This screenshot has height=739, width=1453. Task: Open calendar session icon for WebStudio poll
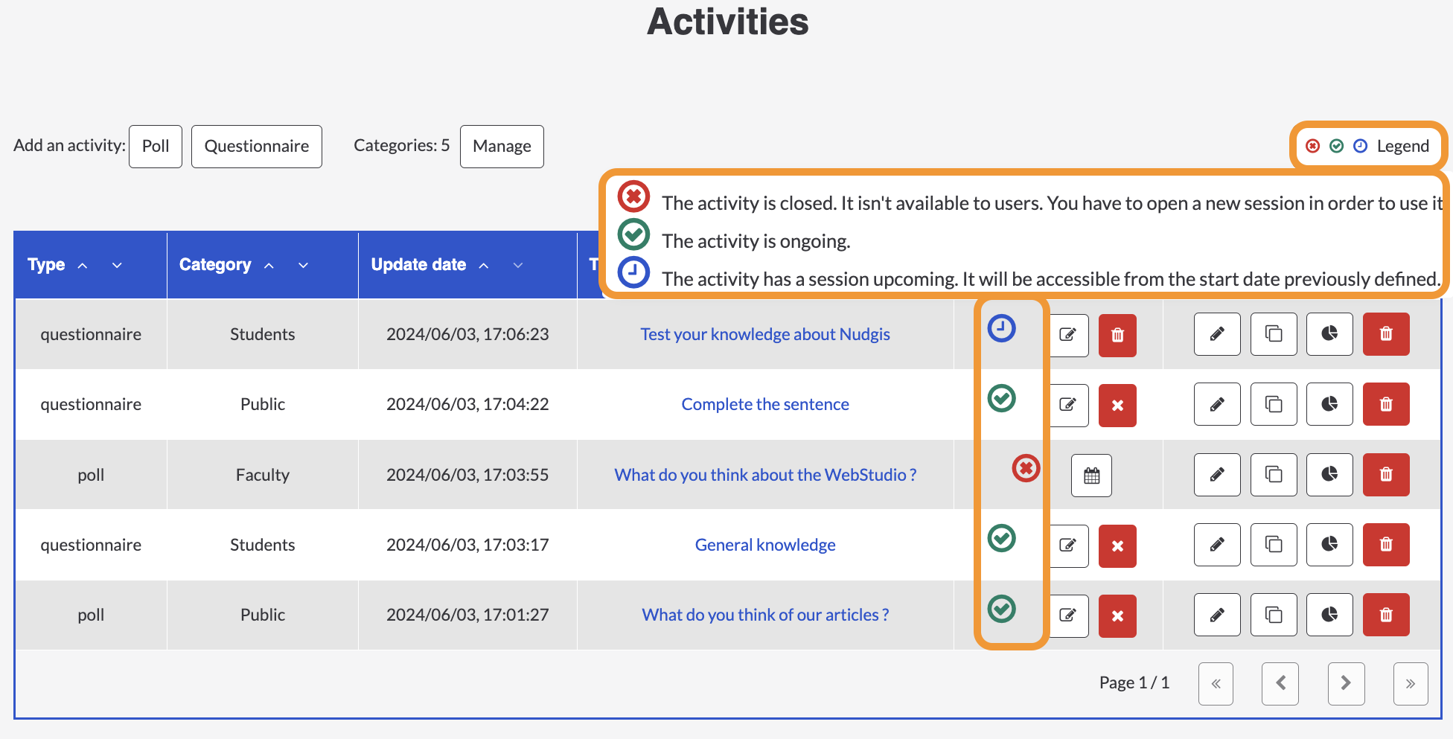pyautogui.click(x=1091, y=475)
